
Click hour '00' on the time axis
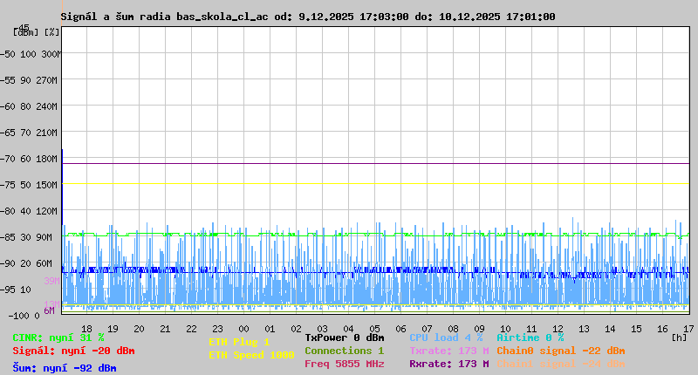coord(244,329)
